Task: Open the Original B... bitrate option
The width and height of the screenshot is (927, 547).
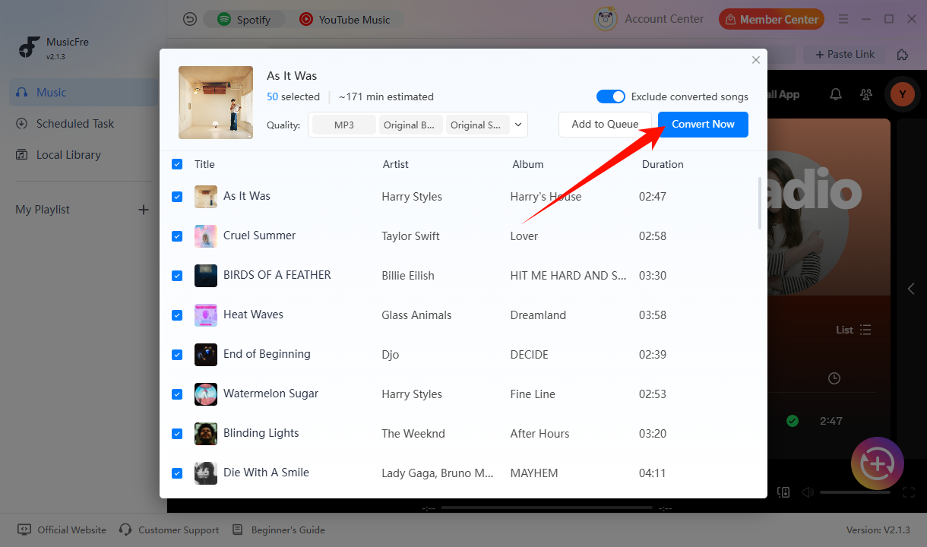Action: (410, 125)
